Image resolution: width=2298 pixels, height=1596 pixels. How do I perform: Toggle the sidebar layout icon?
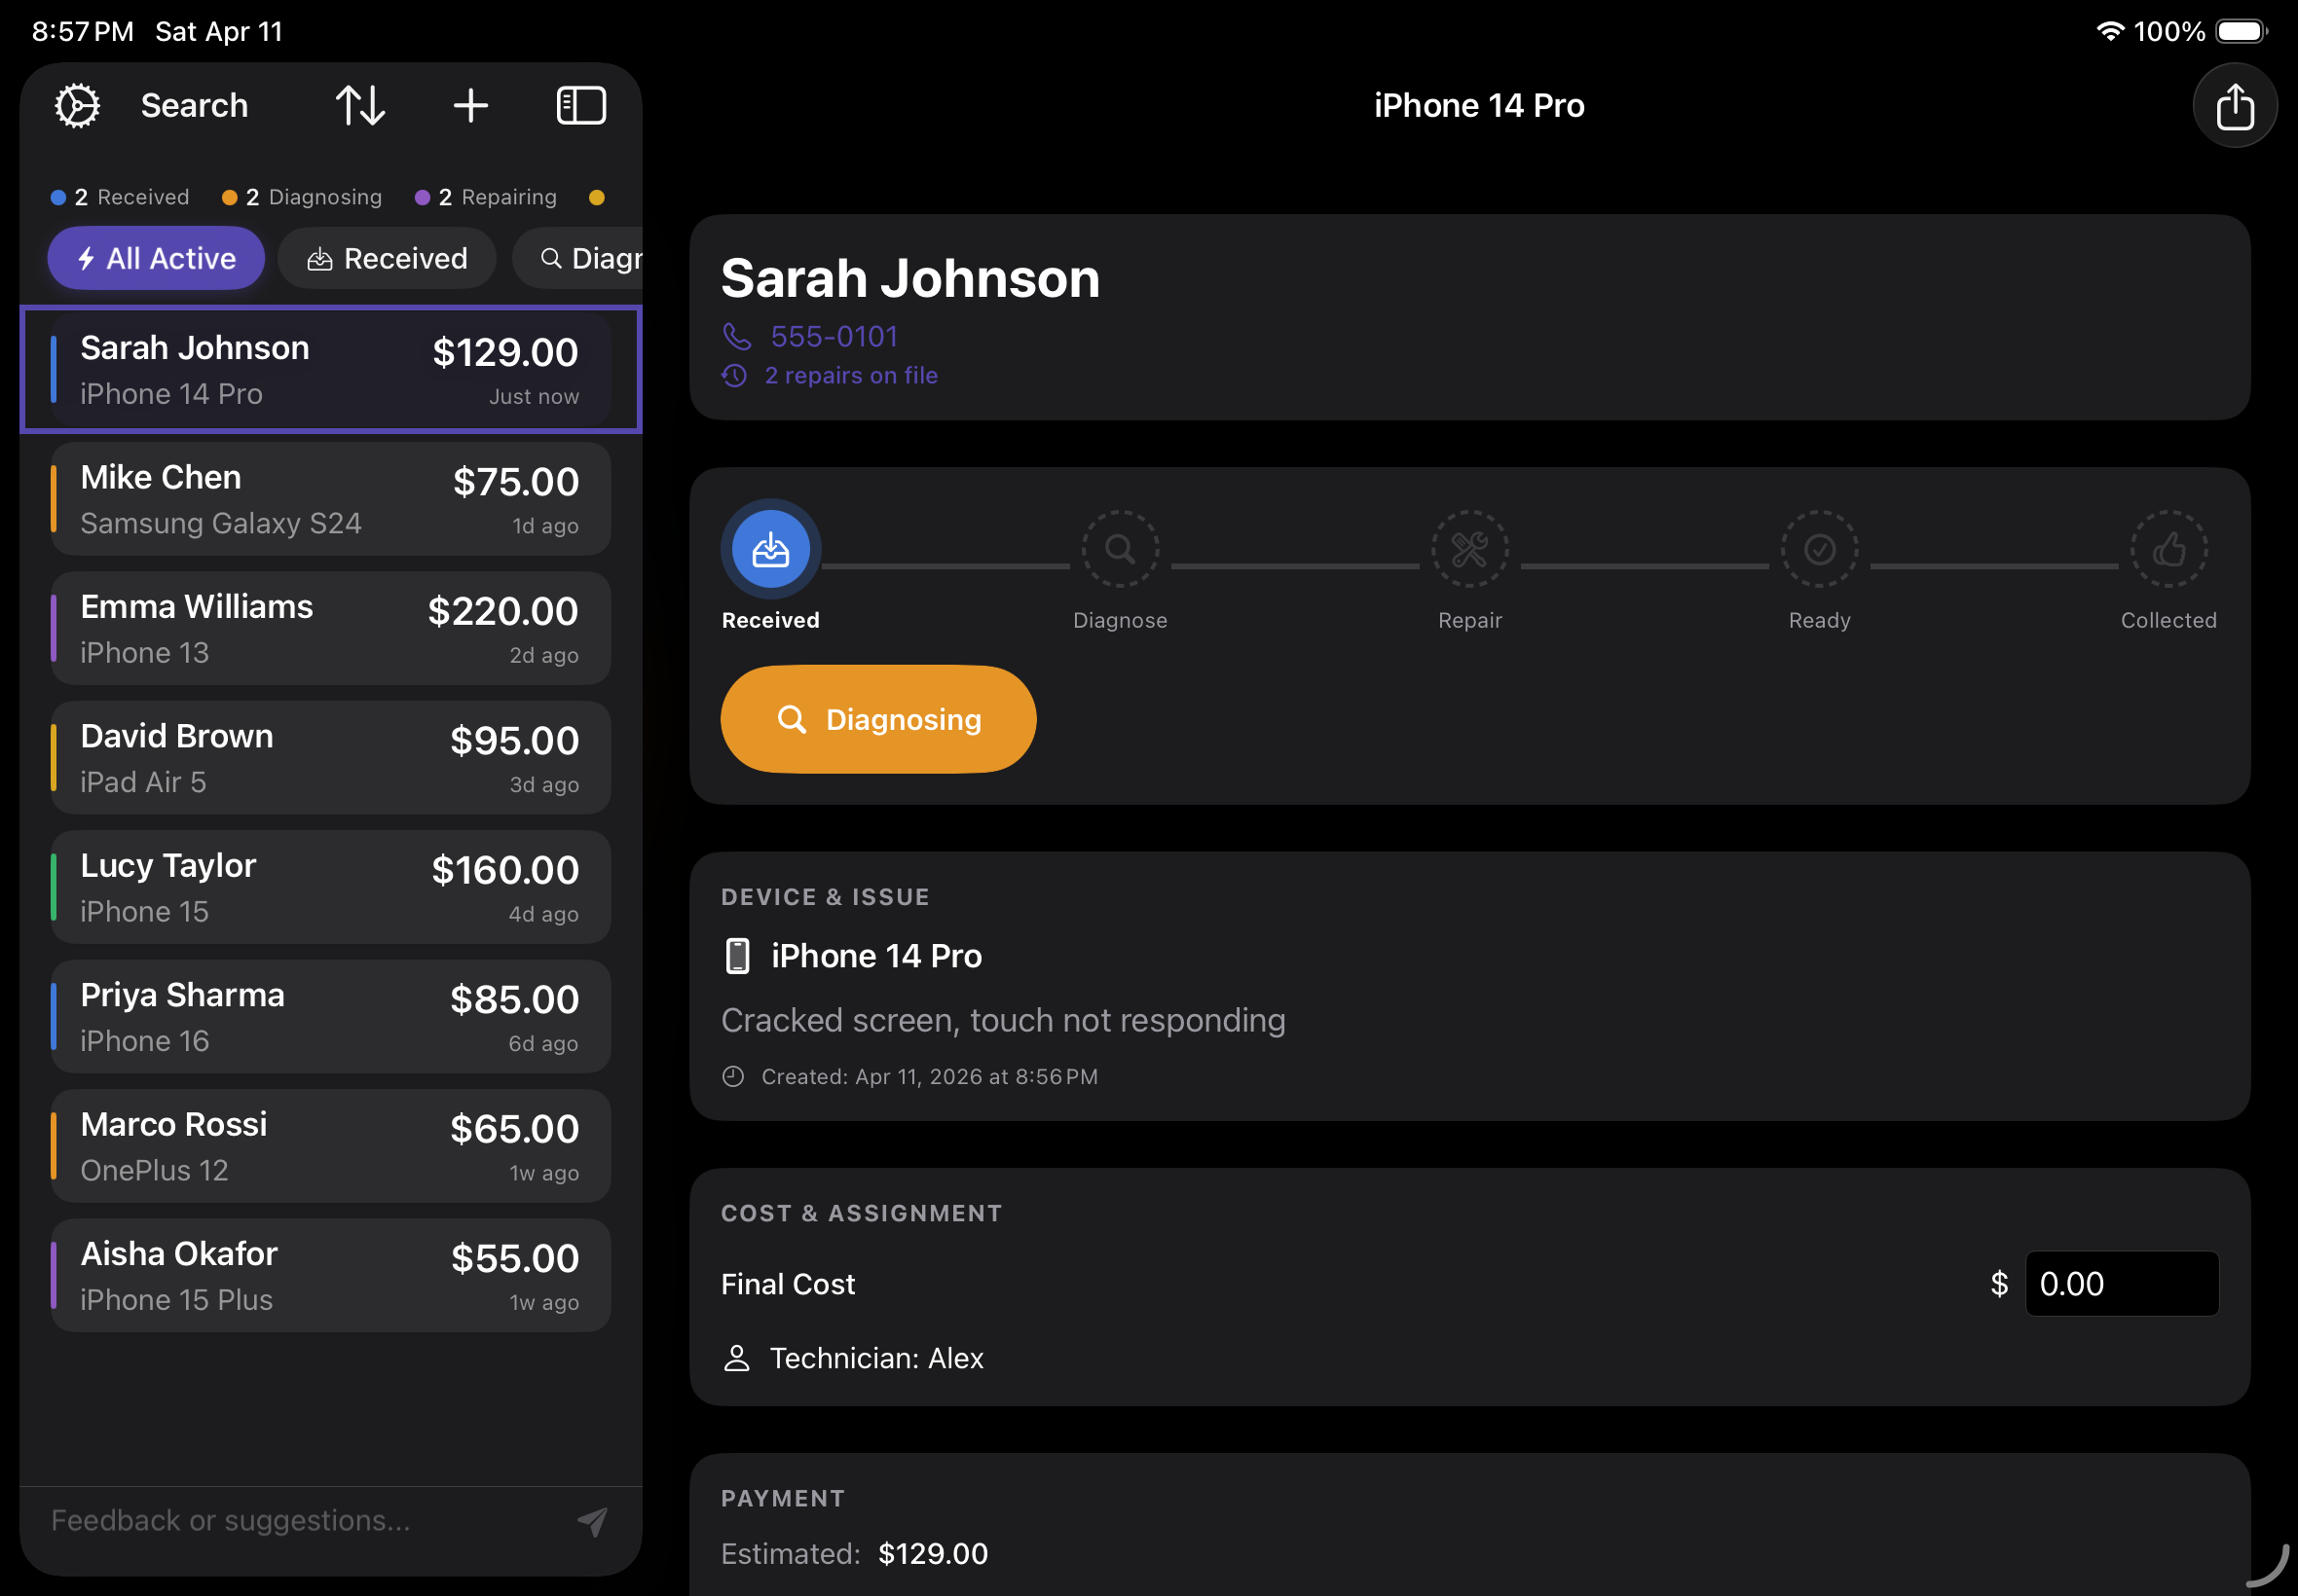point(581,104)
